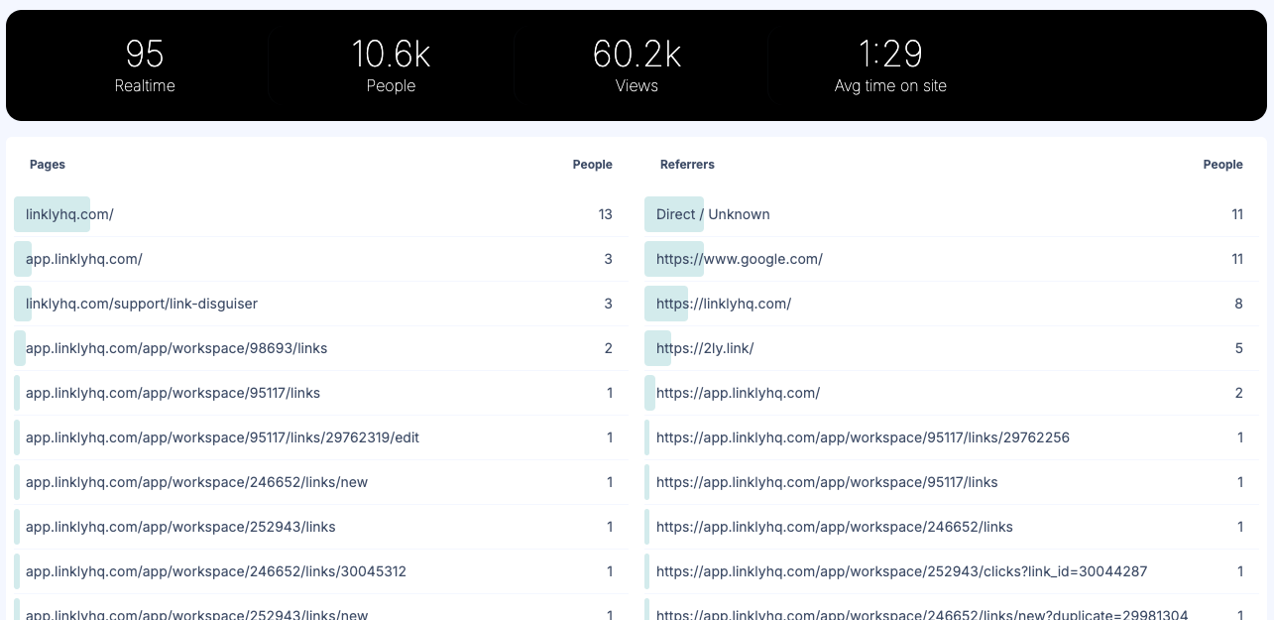The width and height of the screenshot is (1274, 620).
Task: Sort the Pages list by People
Action: 592,165
